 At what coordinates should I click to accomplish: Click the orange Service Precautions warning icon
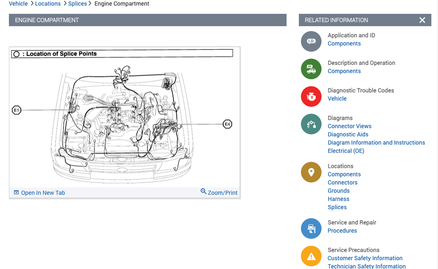coord(311,256)
